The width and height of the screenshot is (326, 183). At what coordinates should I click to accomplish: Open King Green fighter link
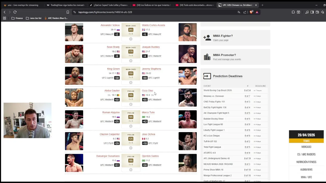(113, 69)
